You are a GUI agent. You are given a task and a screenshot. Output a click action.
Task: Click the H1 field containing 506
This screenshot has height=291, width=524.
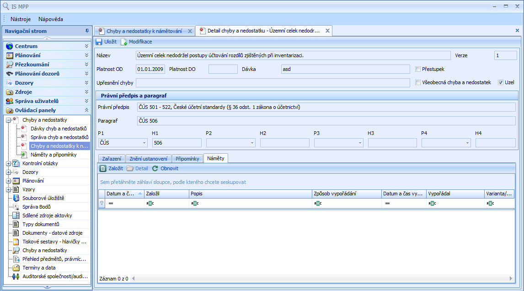pyautogui.click(x=177, y=143)
